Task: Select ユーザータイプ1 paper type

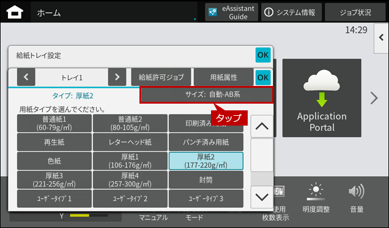Action: coord(54,199)
